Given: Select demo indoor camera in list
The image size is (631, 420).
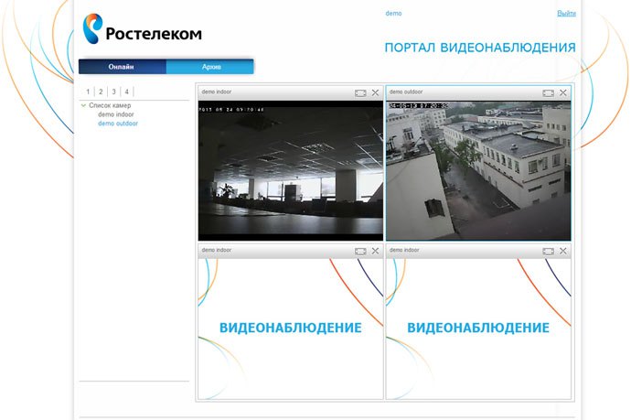Looking at the screenshot, I should 116,114.
